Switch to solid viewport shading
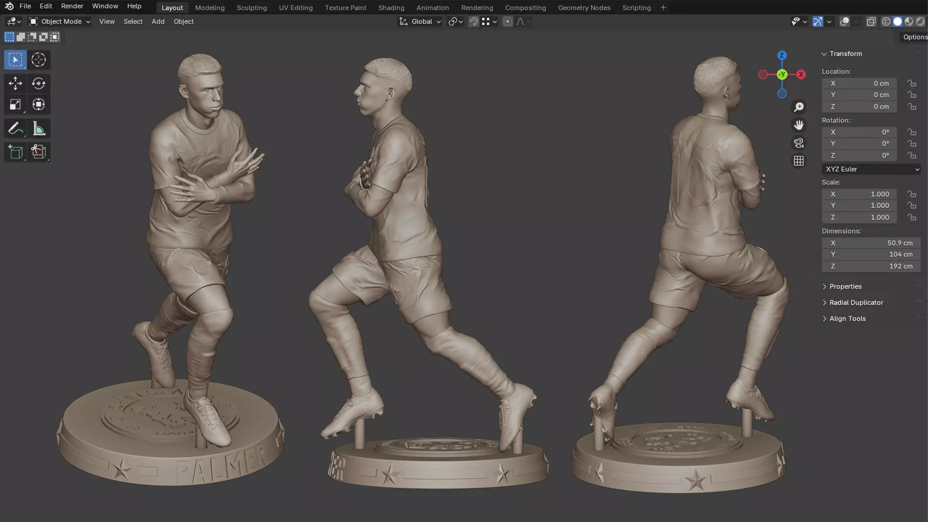 coord(898,22)
